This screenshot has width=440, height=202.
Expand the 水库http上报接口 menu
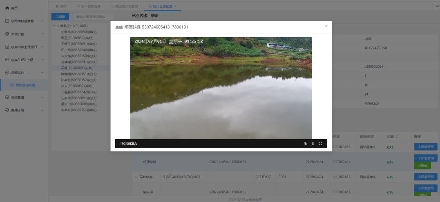[24, 47]
